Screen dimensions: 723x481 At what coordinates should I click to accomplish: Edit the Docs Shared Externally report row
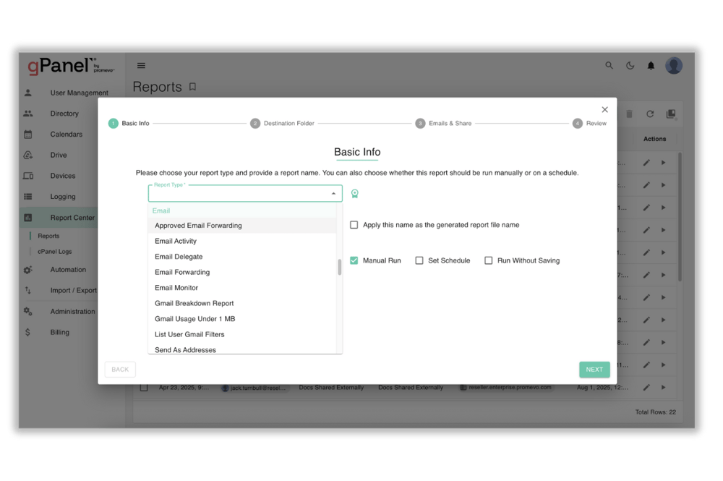[x=646, y=388]
